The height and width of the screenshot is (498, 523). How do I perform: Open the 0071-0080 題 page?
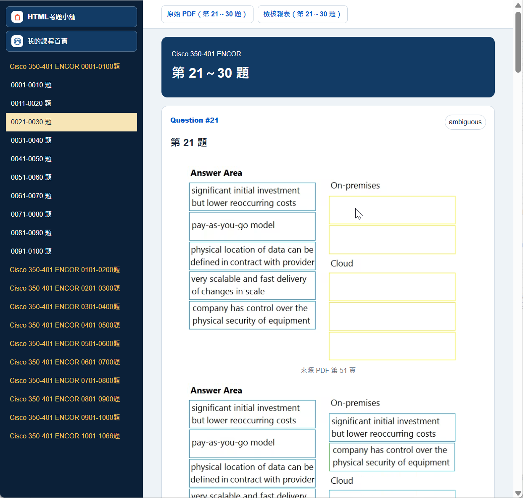pos(71,214)
